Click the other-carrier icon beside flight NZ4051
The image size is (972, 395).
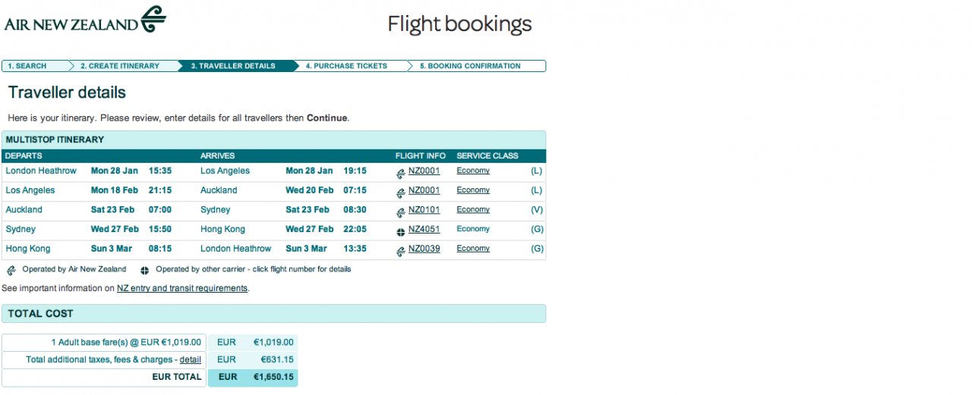pyautogui.click(x=400, y=231)
